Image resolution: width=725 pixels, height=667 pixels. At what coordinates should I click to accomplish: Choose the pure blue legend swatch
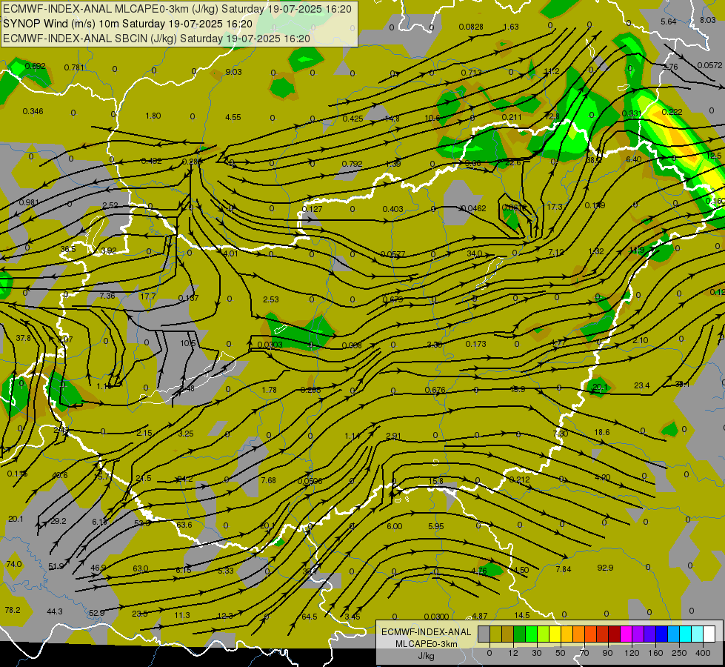[x=662, y=634]
